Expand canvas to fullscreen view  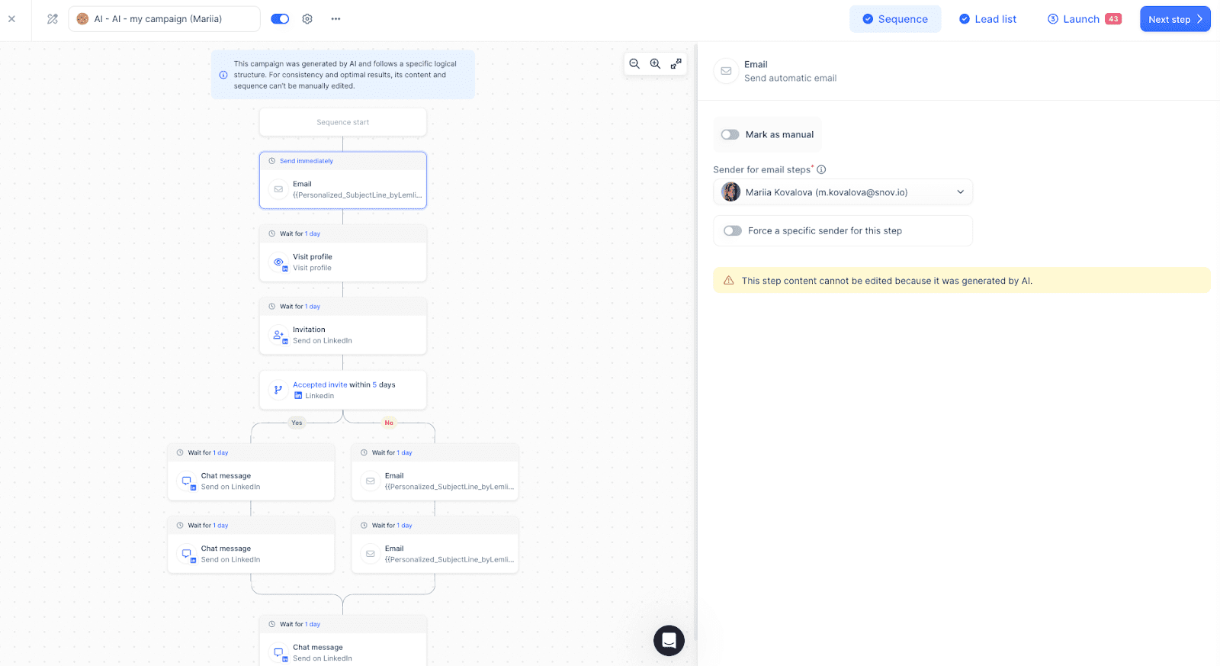click(x=676, y=64)
